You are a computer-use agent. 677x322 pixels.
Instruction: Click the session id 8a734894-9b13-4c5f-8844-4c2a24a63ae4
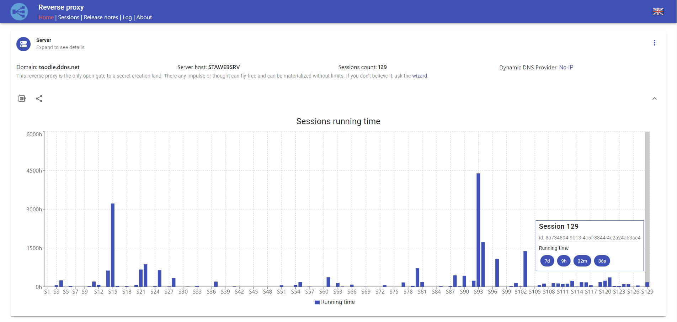(593, 238)
